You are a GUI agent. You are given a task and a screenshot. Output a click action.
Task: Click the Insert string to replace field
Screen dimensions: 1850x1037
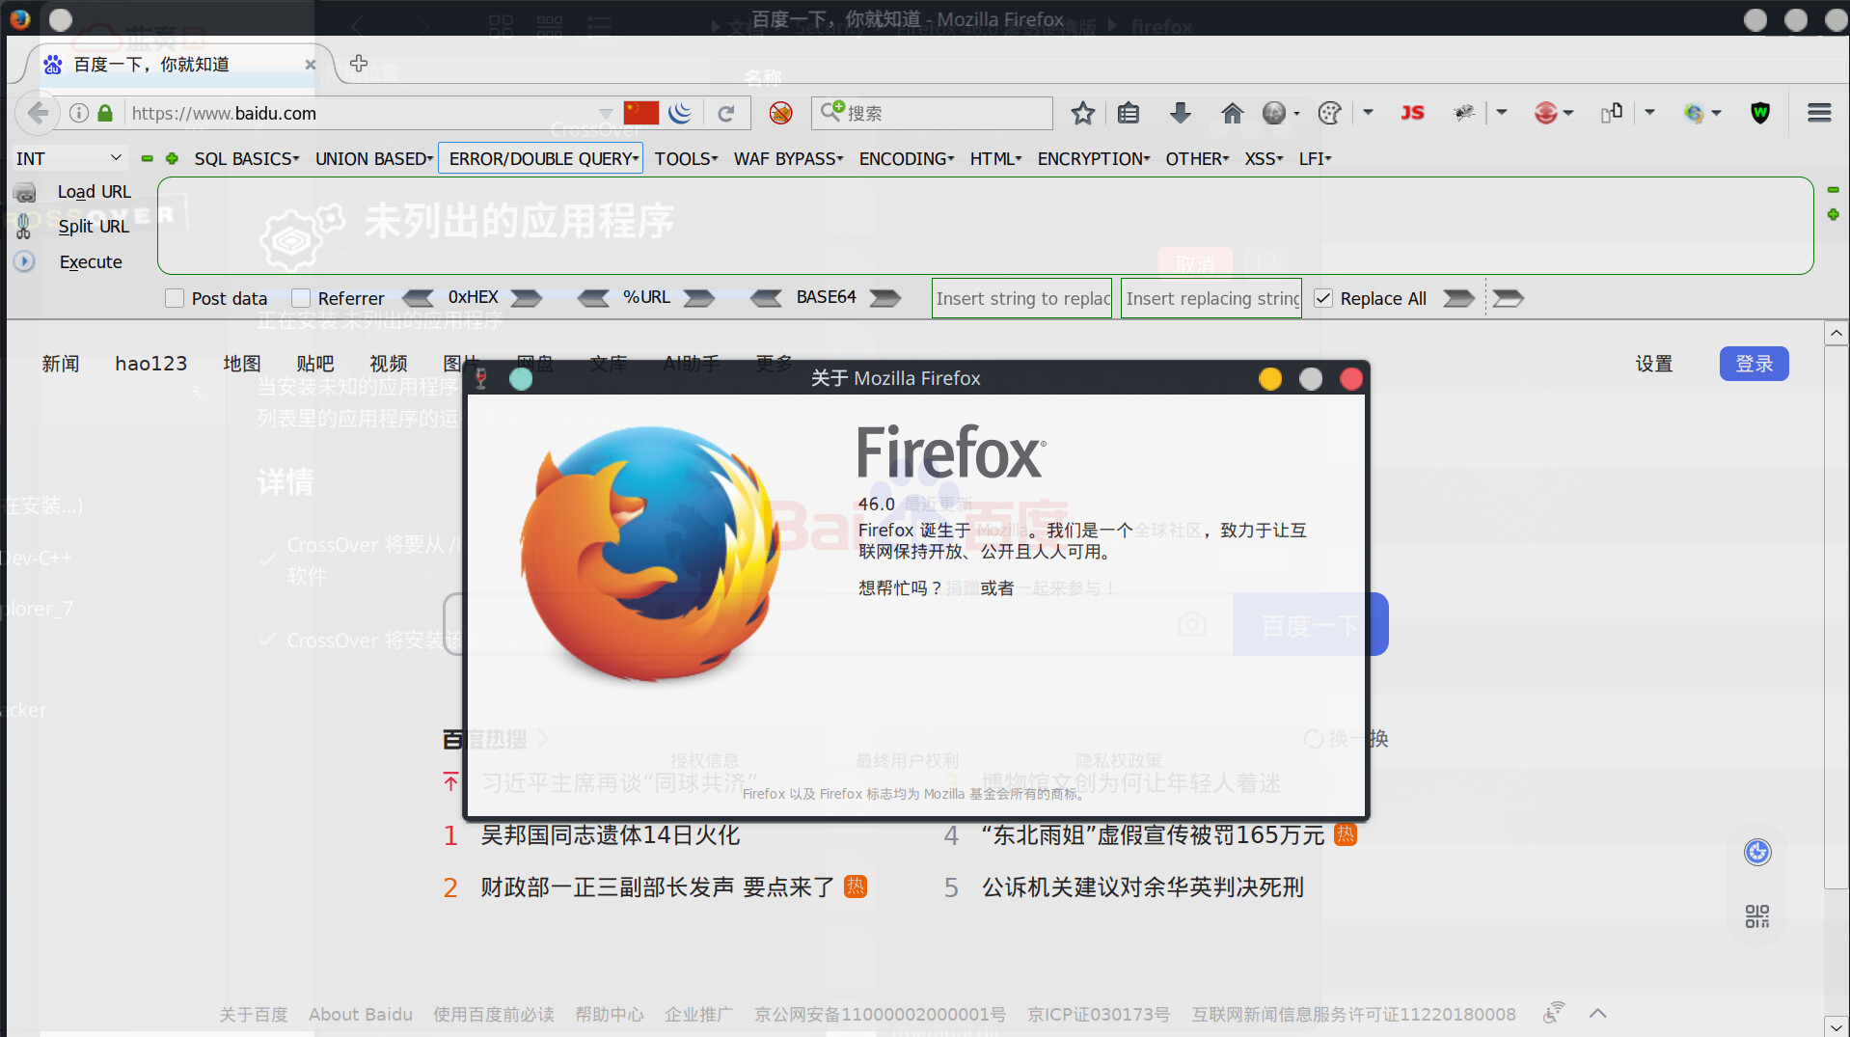click(1022, 298)
